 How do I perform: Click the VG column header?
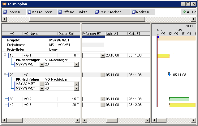[x=16, y=34]
